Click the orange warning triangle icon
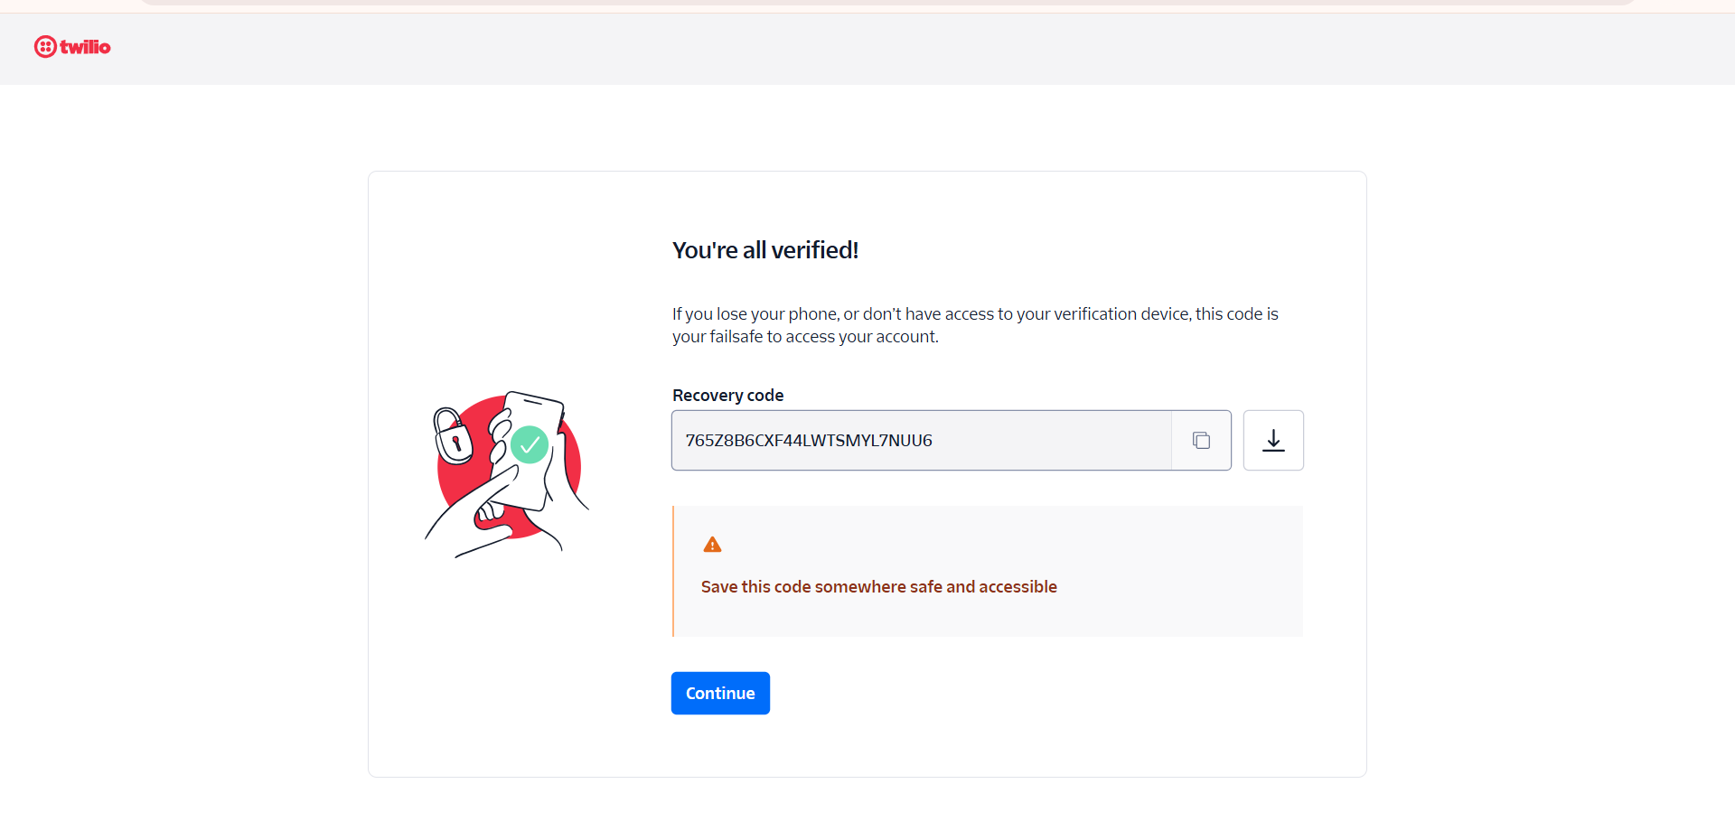Image resolution: width=1735 pixels, height=840 pixels. pyautogui.click(x=712, y=545)
